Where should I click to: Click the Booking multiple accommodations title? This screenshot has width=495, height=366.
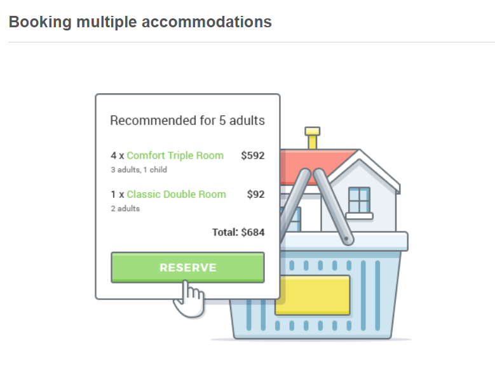140,22
